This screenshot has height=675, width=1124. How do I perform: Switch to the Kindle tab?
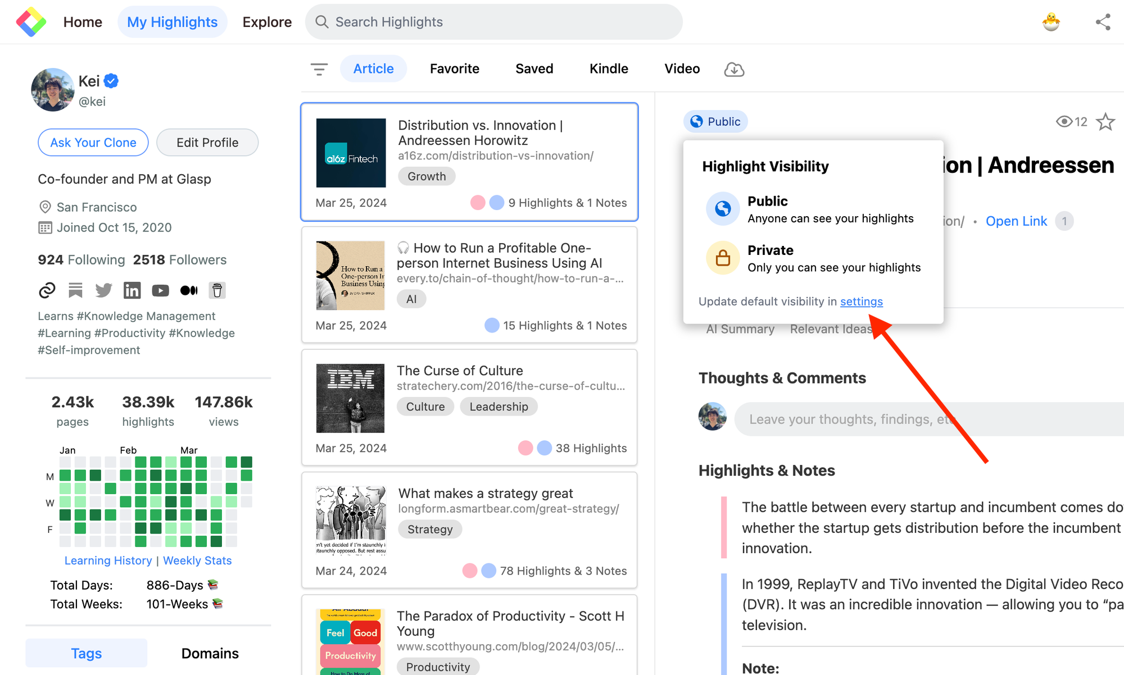coord(608,68)
